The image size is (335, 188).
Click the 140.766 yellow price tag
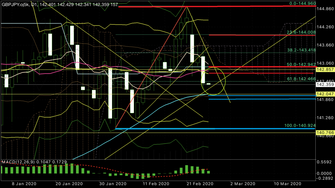(325, 133)
